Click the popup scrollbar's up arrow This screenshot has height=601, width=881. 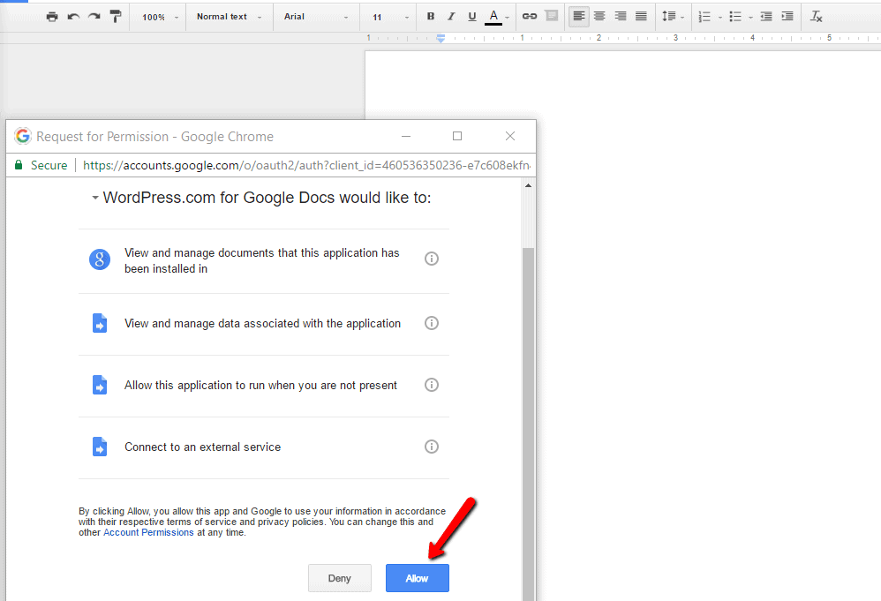(528, 185)
